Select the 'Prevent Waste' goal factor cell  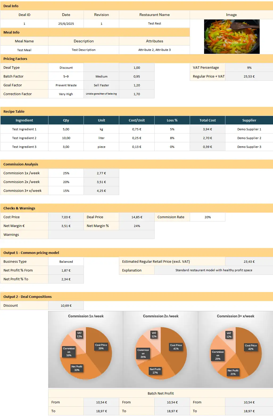coord(66,85)
